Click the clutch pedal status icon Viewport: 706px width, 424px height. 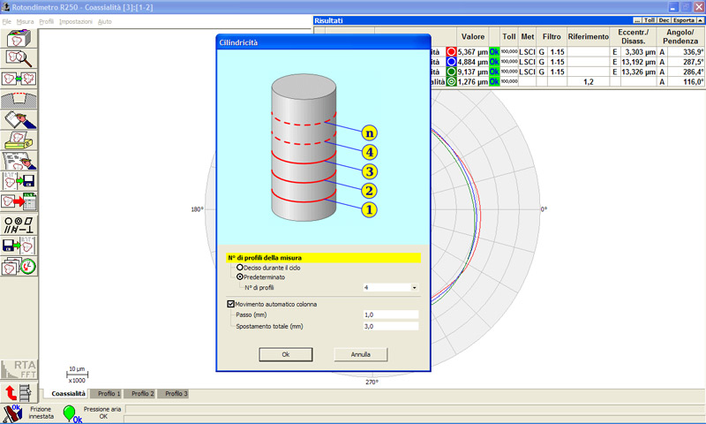(x=12, y=413)
